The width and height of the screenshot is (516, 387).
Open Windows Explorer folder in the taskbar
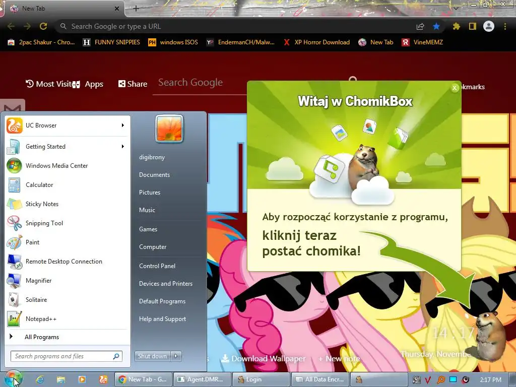61,379
